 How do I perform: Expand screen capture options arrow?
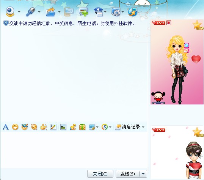tap(97, 127)
